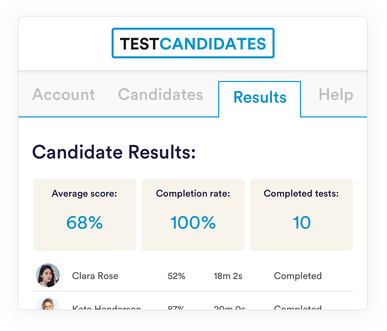This screenshot has height=331, width=387.
Task: Click the 68% average score value
Action: coord(84,222)
